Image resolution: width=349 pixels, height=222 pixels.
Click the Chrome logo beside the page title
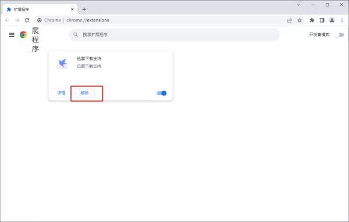click(x=23, y=35)
